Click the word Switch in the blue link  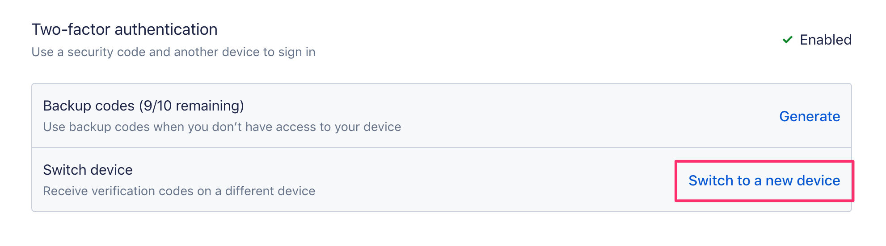click(710, 180)
